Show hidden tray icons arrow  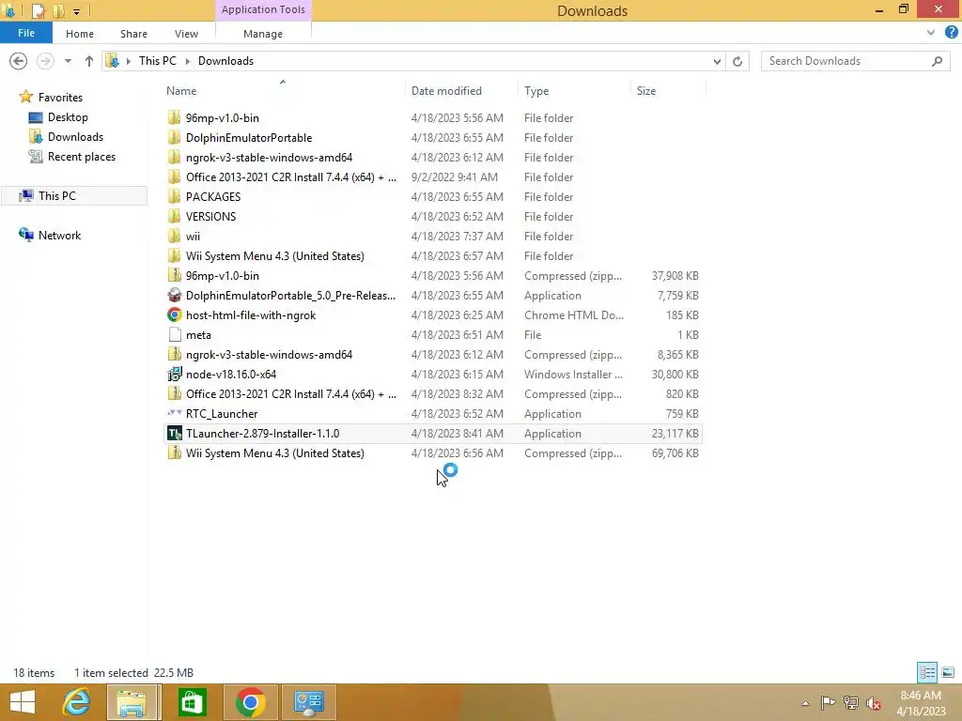click(x=805, y=703)
